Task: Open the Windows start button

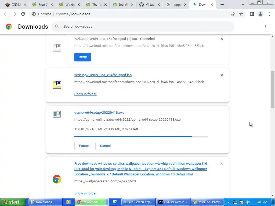Action: pos(13,202)
